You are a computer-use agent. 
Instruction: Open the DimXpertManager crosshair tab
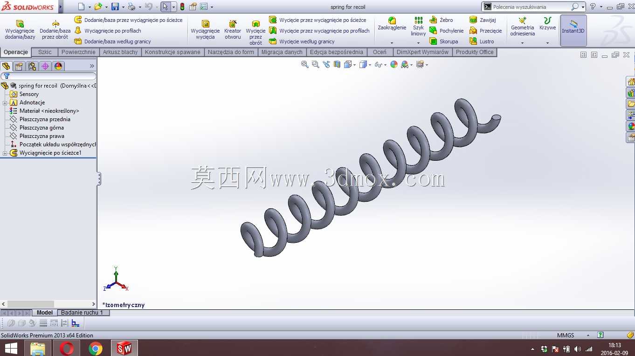(45, 66)
